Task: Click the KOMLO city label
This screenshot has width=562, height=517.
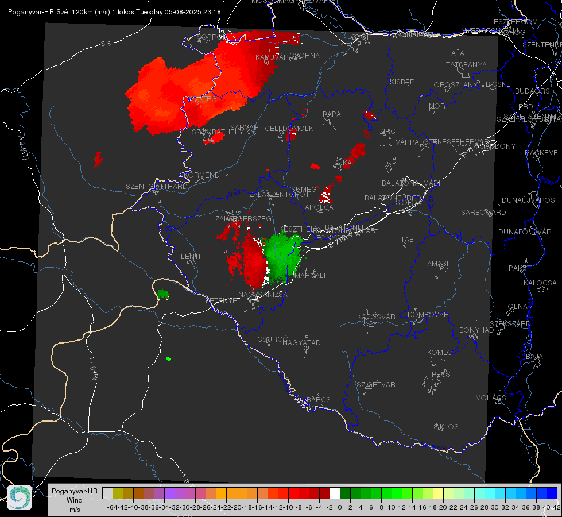Action: [x=440, y=352]
